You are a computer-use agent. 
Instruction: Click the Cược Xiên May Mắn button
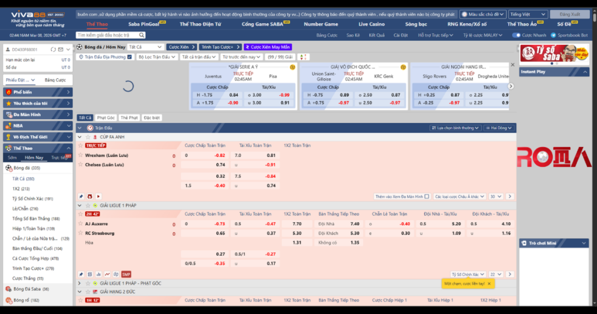coord(267,47)
